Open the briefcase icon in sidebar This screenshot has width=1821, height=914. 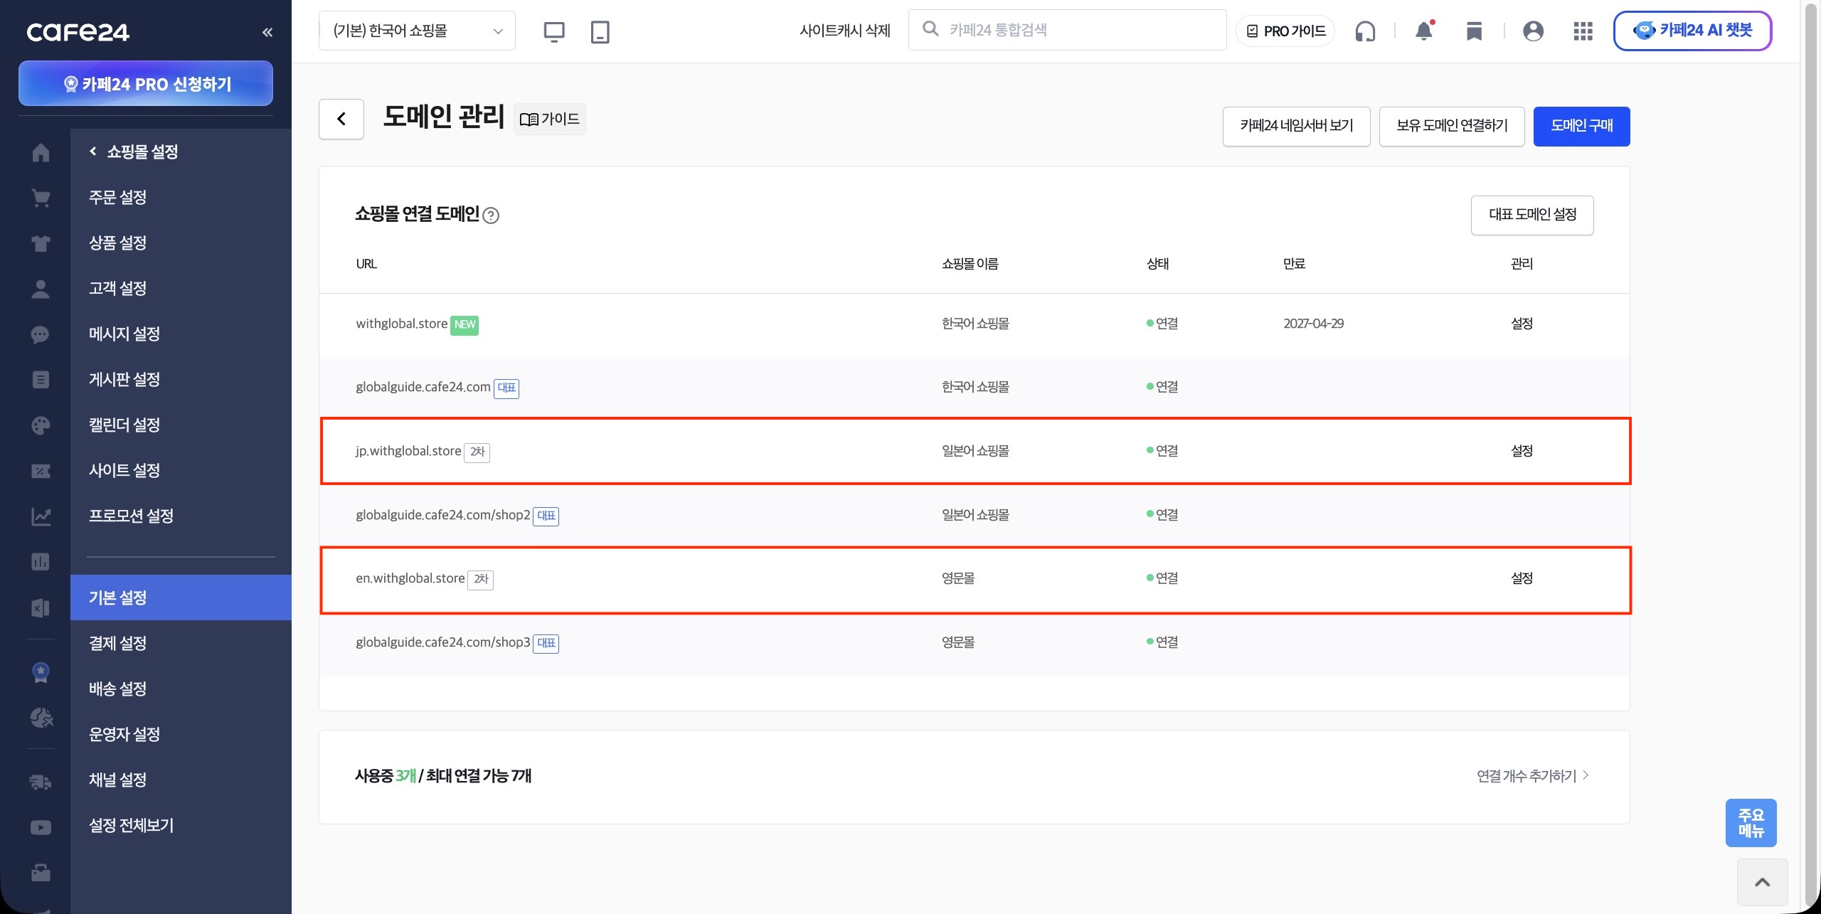(x=41, y=873)
